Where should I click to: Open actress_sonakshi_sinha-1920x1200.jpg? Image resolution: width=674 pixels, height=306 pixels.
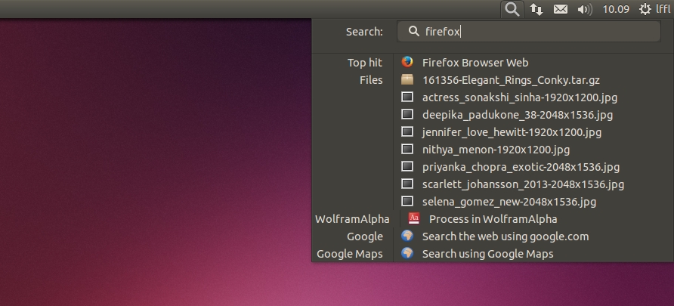click(520, 98)
